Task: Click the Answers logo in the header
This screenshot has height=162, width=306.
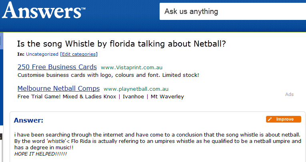Action: (43, 11)
